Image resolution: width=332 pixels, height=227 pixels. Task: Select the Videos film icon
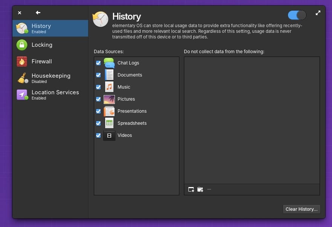pyautogui.click(x=109, y=135)
